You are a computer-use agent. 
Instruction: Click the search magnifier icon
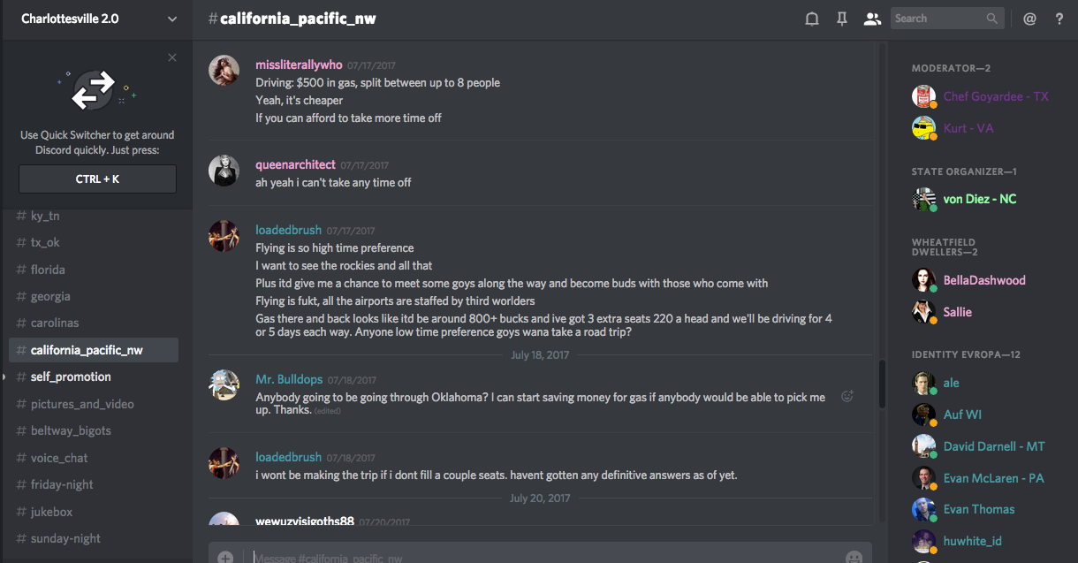tap(993, 19)
